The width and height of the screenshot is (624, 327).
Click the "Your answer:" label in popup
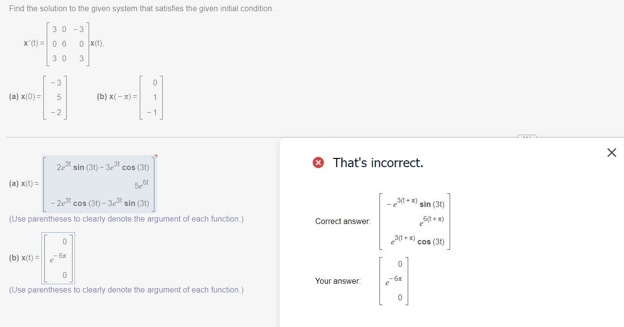tap(338, 281)
